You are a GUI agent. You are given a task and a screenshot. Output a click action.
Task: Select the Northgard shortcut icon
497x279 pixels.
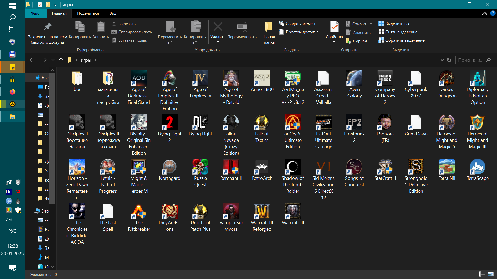169,167
